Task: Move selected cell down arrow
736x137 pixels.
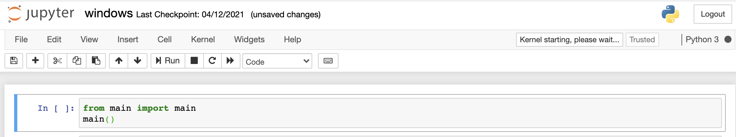Action: coord(138,60)
